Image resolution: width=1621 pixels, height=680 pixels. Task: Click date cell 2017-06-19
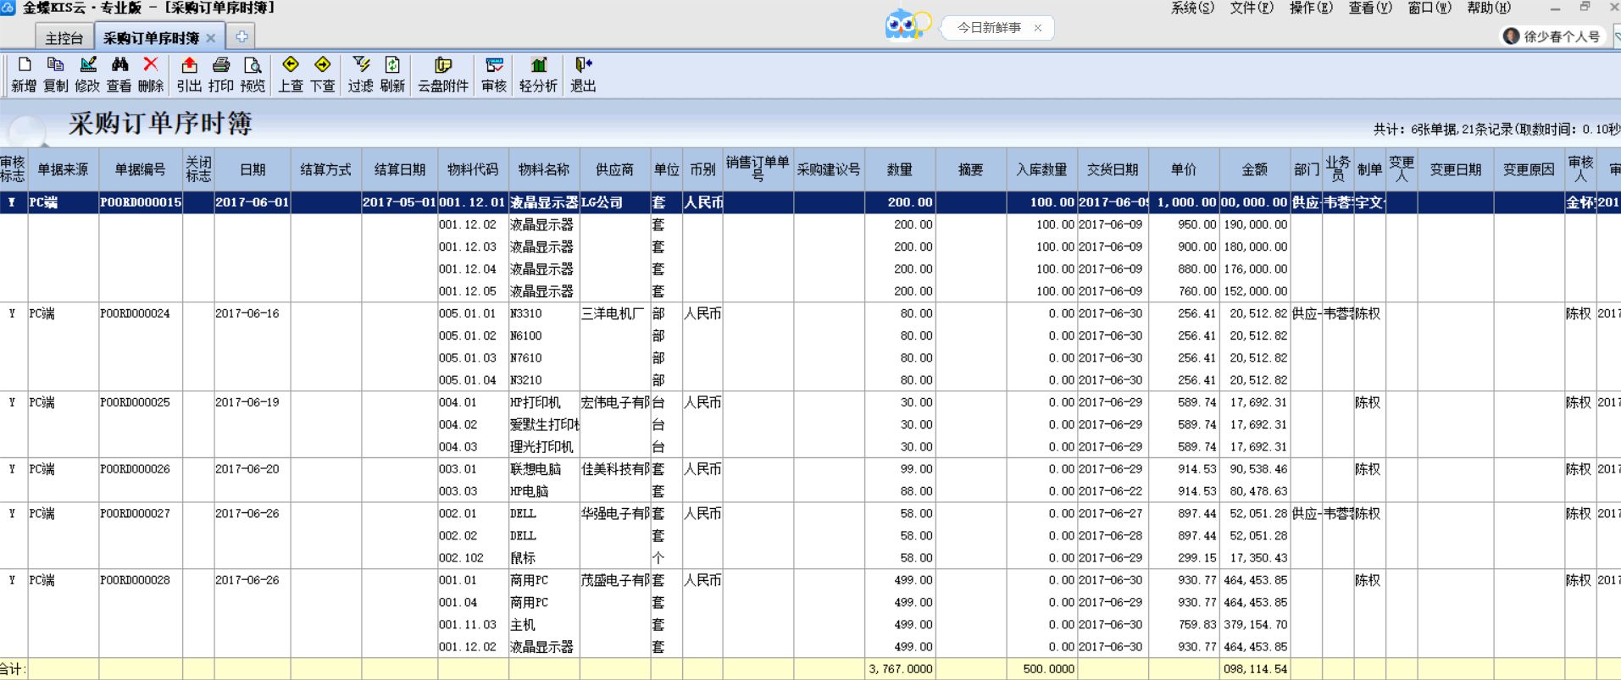[253, 402]
